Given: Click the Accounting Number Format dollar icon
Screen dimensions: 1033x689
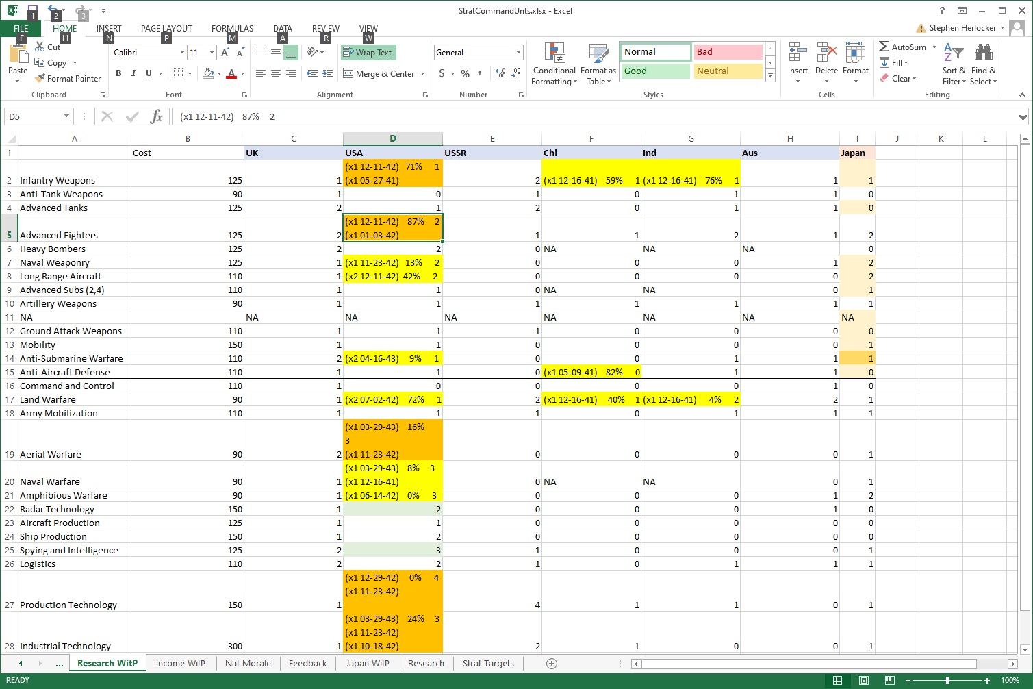Looking at the screenshot, I should click(442, 73).
